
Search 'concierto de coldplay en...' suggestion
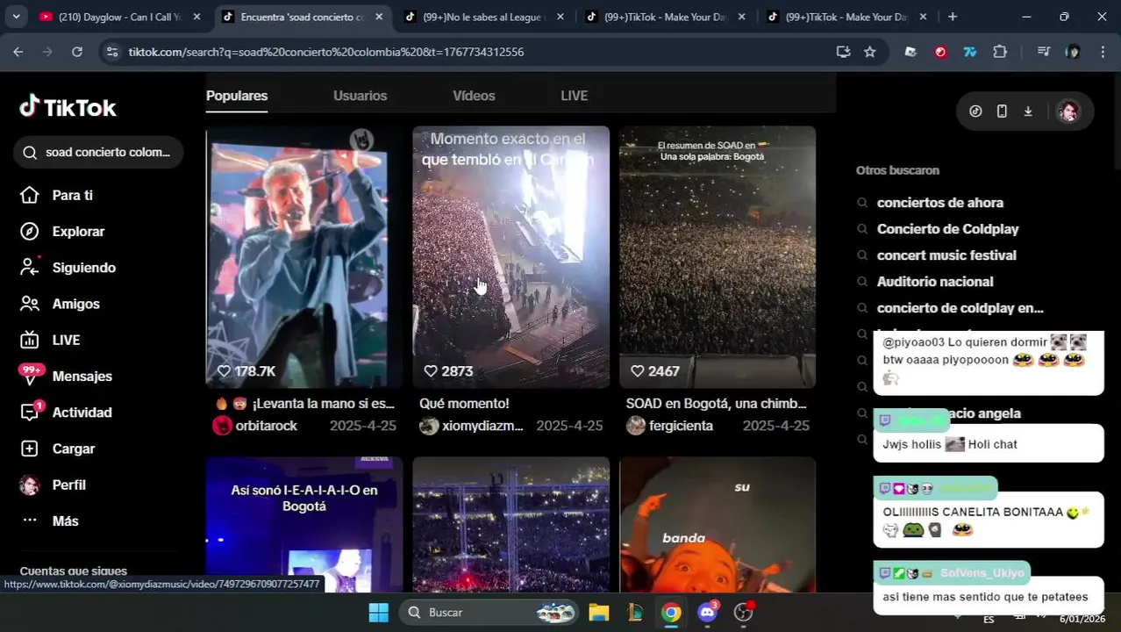click(x=960, y=308)
